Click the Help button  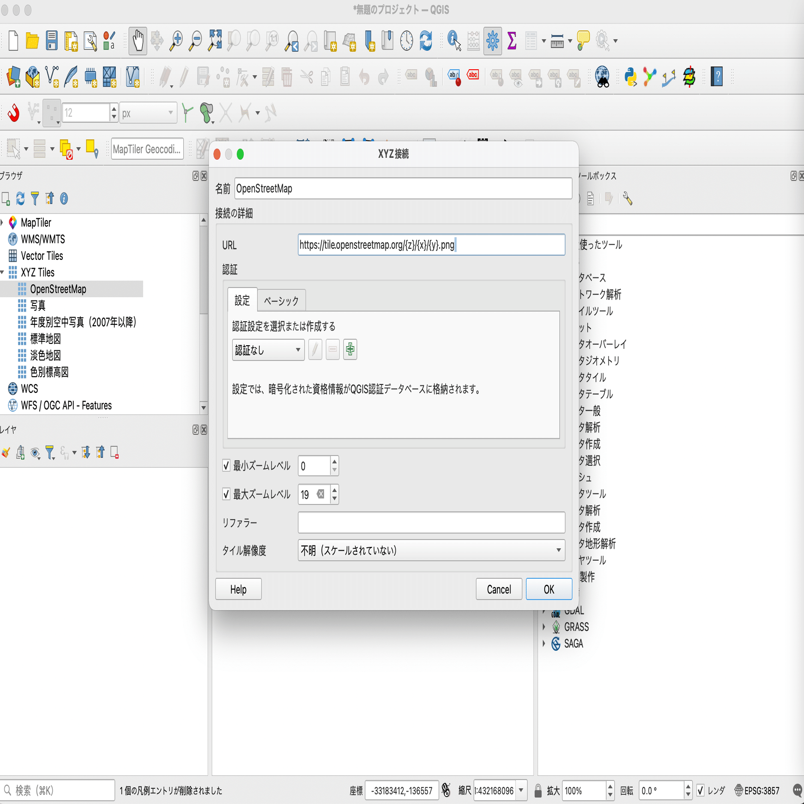pos(238,589)
